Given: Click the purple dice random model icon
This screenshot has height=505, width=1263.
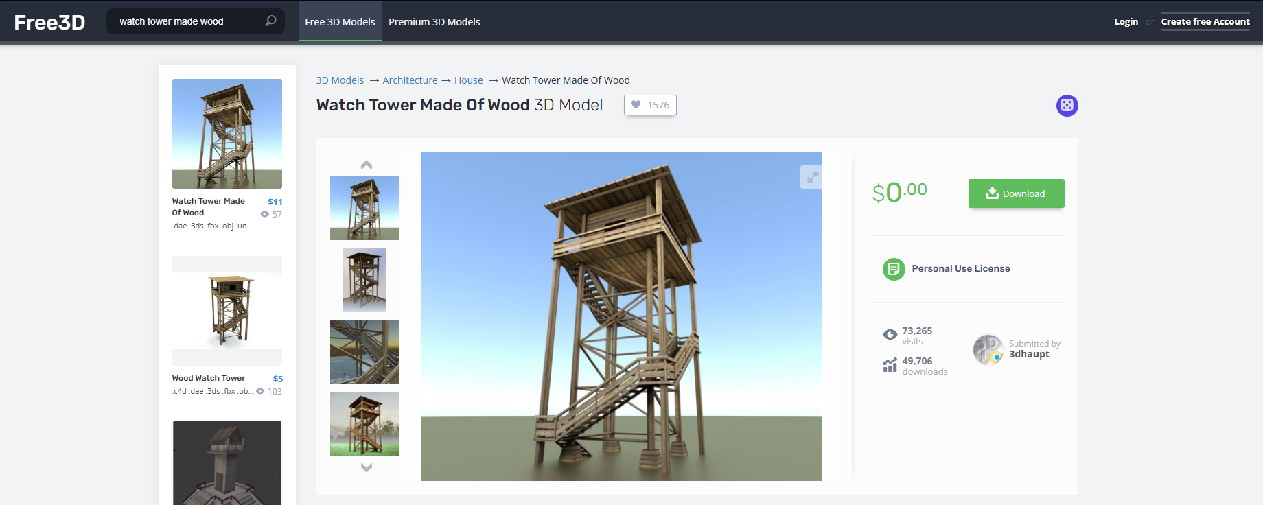Looking at the screenshot, I should [1067, 106].
